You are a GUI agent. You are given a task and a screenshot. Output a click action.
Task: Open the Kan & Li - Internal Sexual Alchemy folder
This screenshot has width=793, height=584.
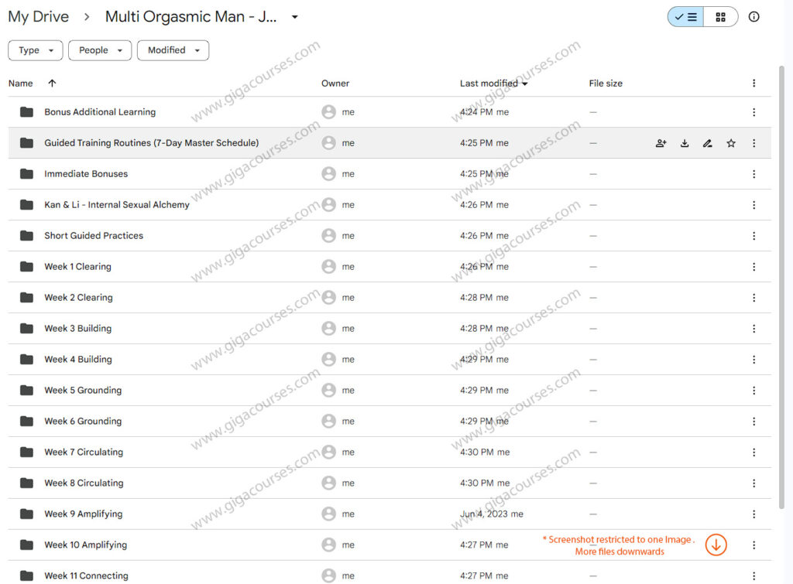(x=116, y=205)
